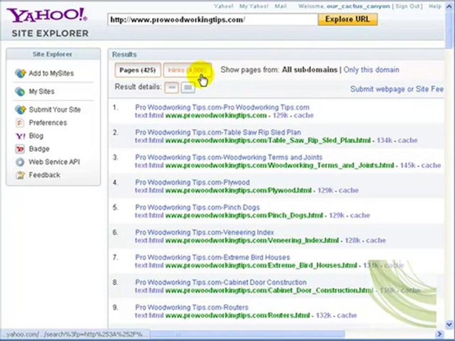Click the vertical scrollbar up arrow

pos(449,6)
